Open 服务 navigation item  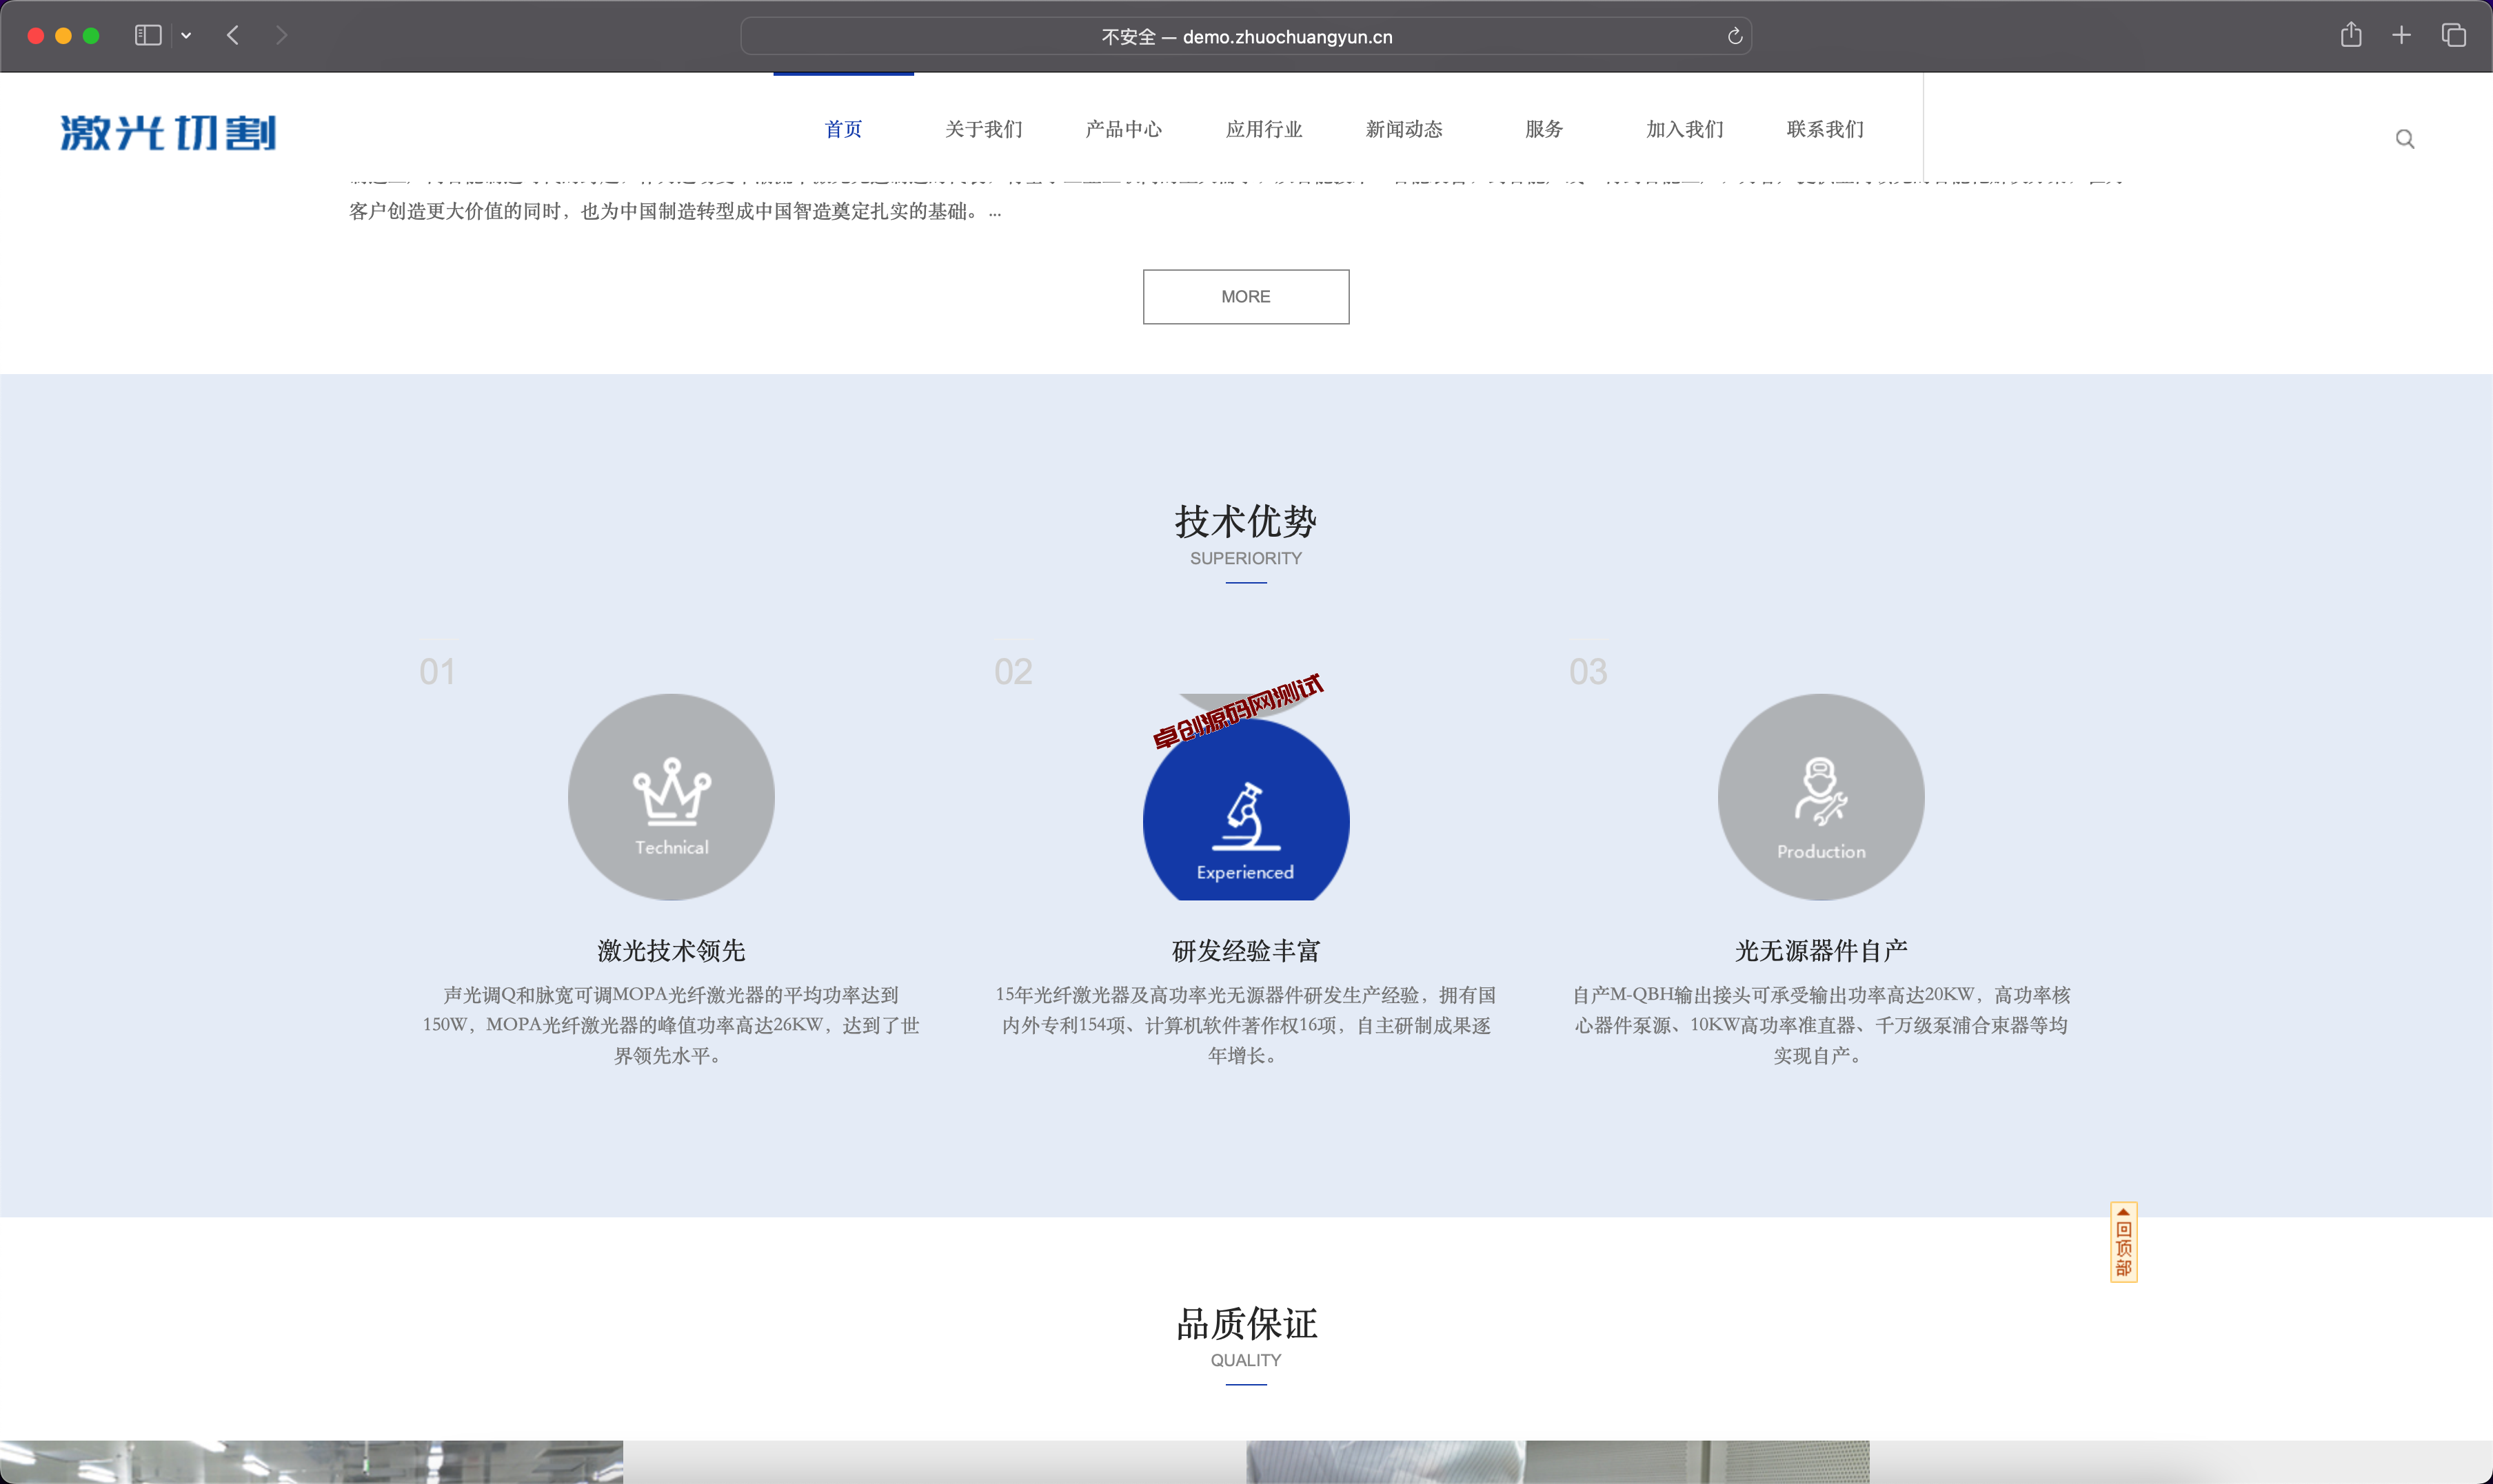[1544, 129]
